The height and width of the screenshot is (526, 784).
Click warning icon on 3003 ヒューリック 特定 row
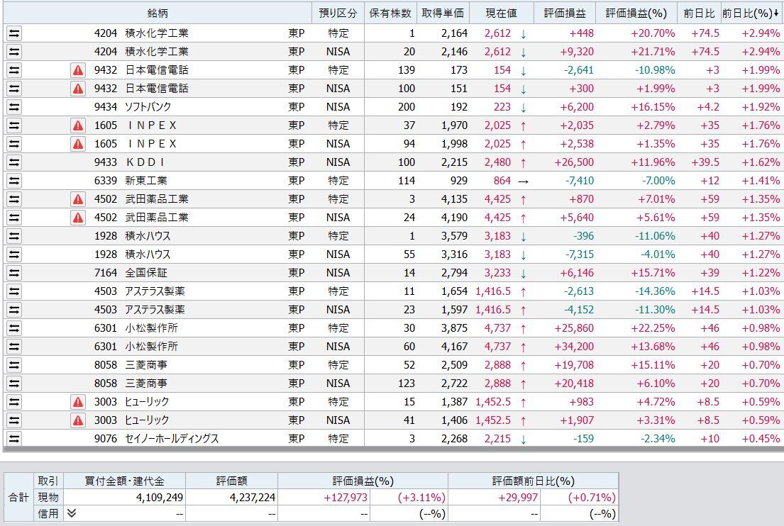(x=78, y=402)
